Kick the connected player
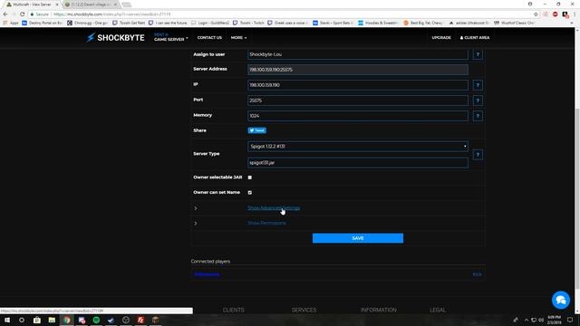 478,274
